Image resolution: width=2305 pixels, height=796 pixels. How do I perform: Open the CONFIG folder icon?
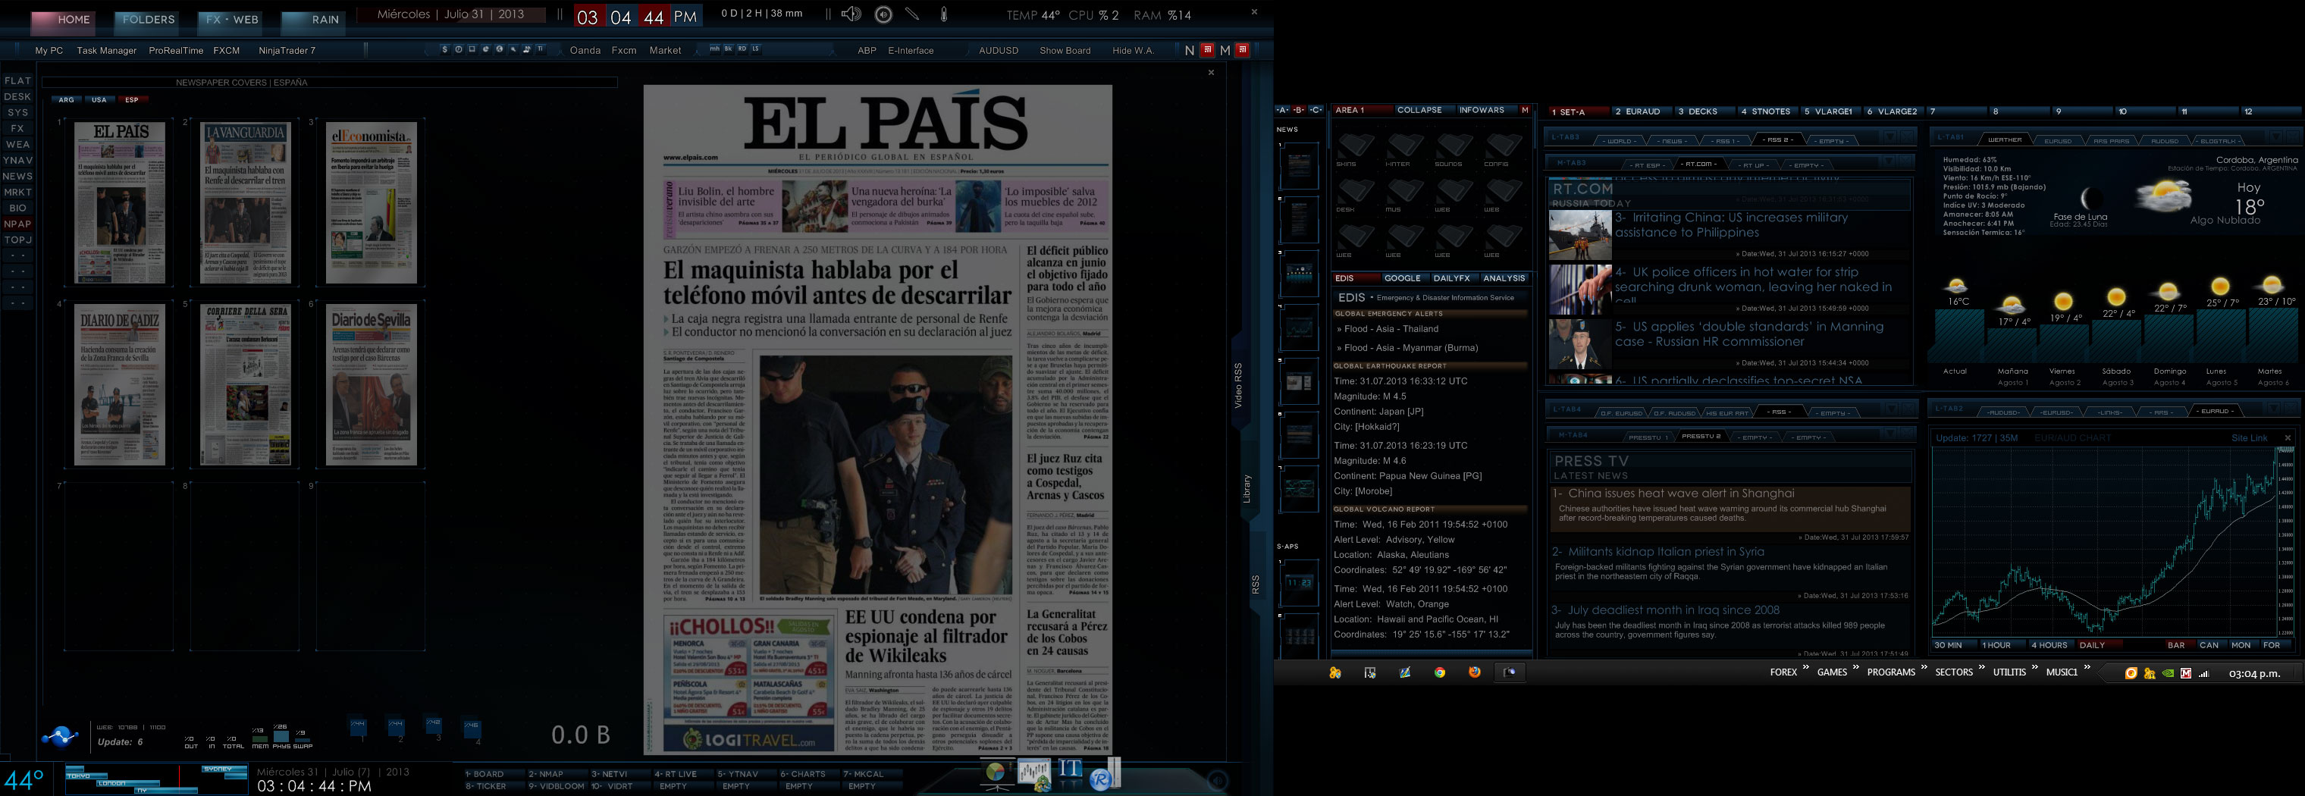pyautogui.click(x=1504, y=146)
